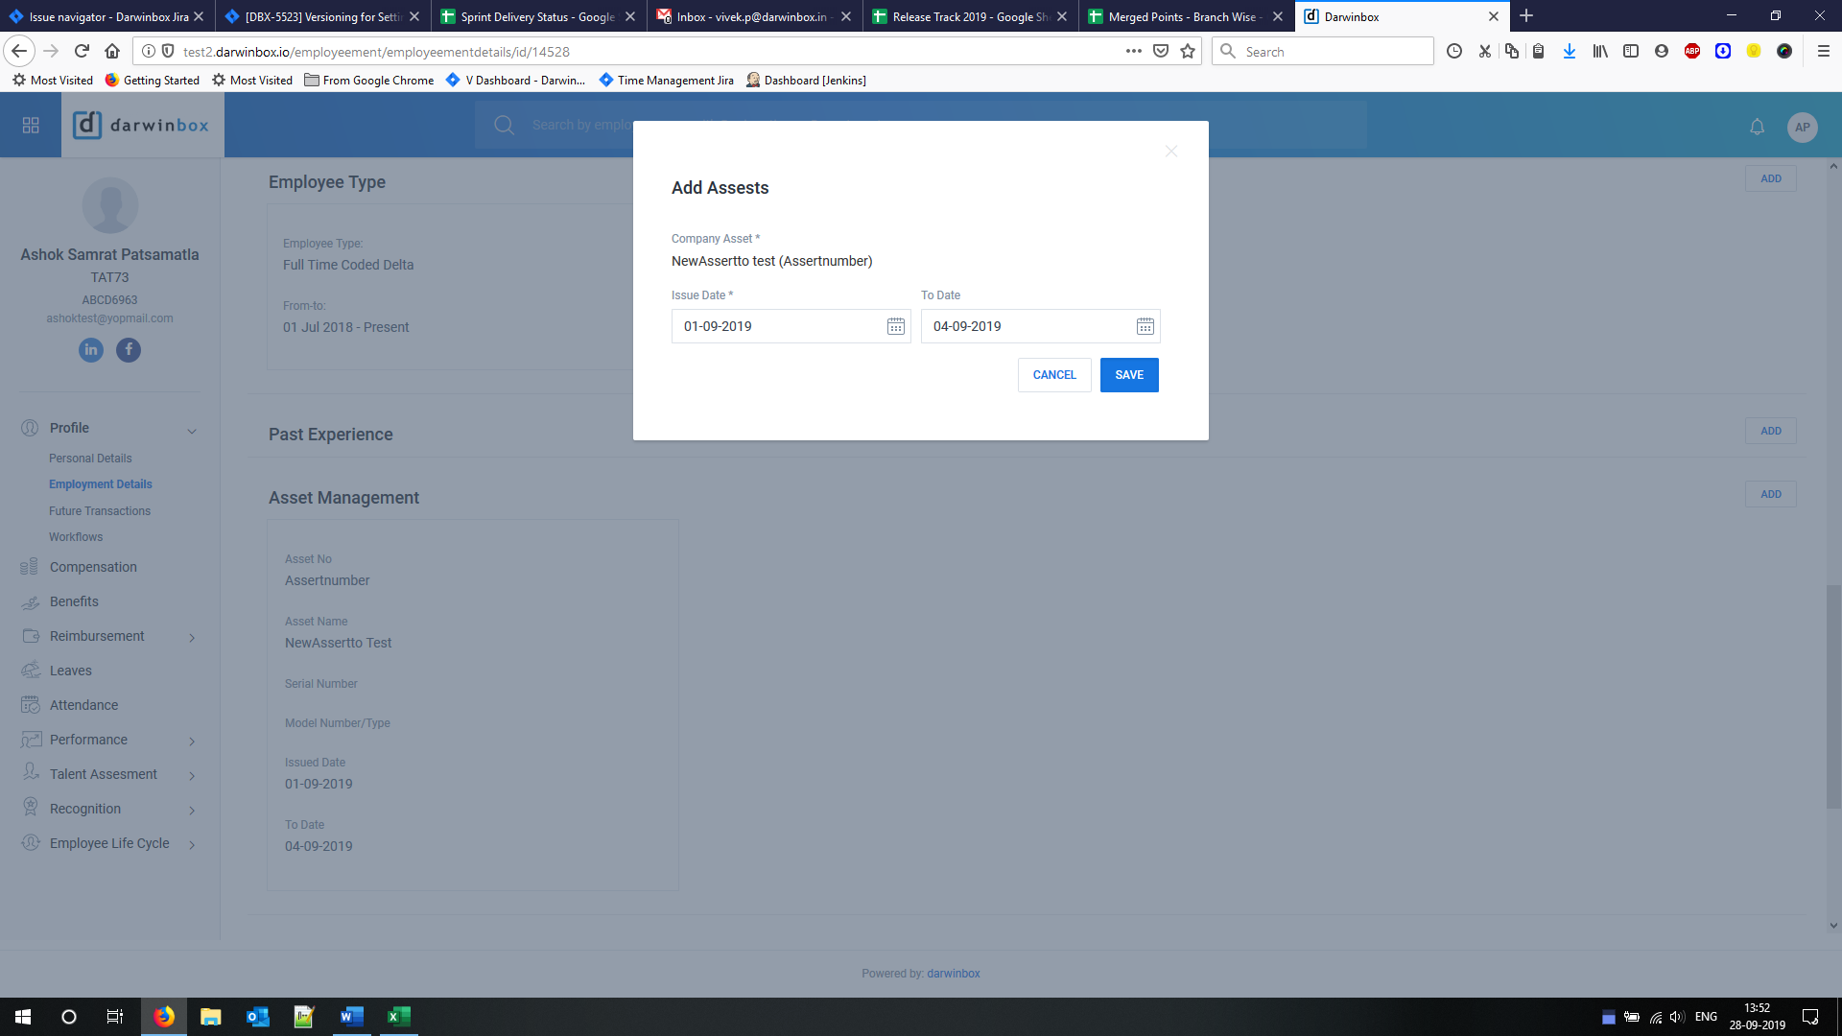Open the Personal Details menu item
The width and height of the screenshot is (1842, 1036).
tap(90, 459)
